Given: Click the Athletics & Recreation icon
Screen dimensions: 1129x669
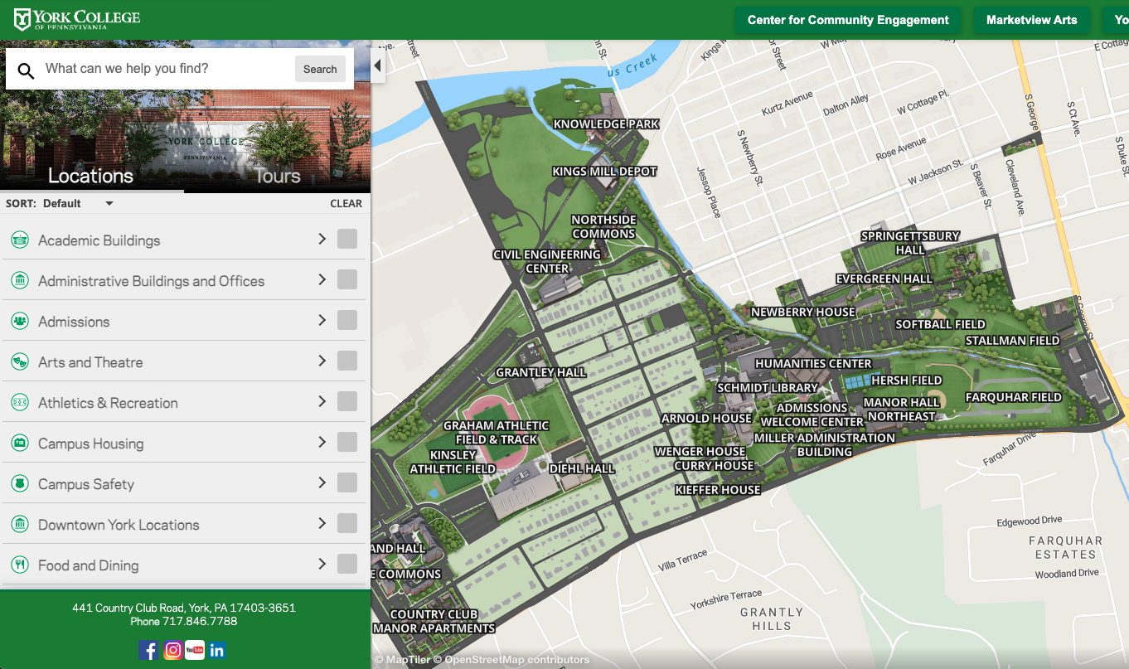Looking at the screenshot, I should pyautogui.click(x=20, y=403).
